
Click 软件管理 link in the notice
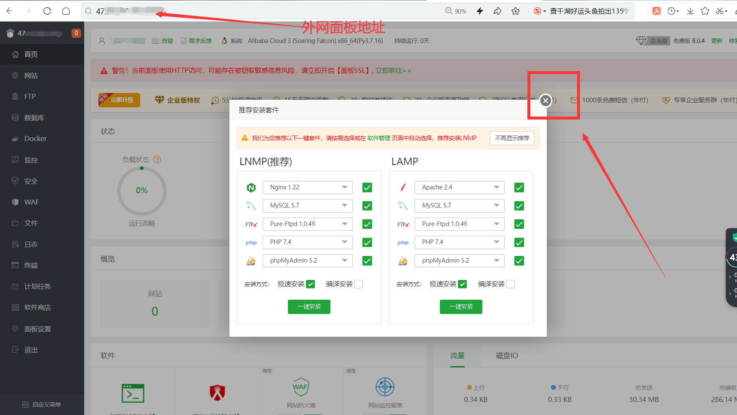point(379,138)
